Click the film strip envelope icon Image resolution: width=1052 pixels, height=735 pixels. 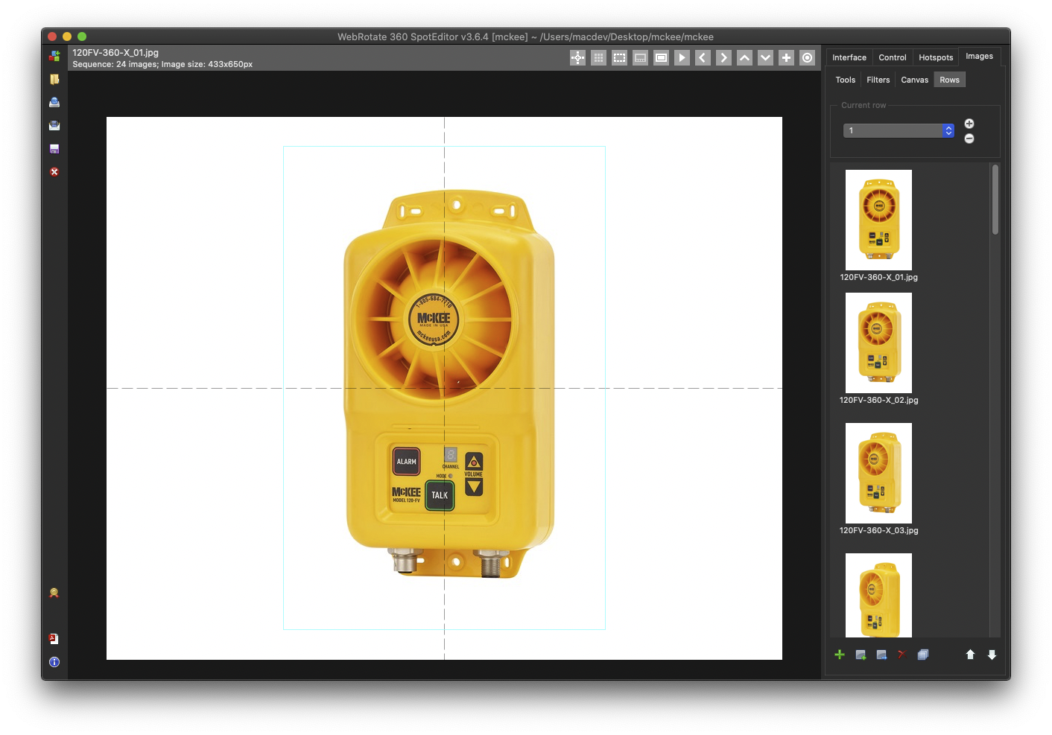[x=54, y=125]
